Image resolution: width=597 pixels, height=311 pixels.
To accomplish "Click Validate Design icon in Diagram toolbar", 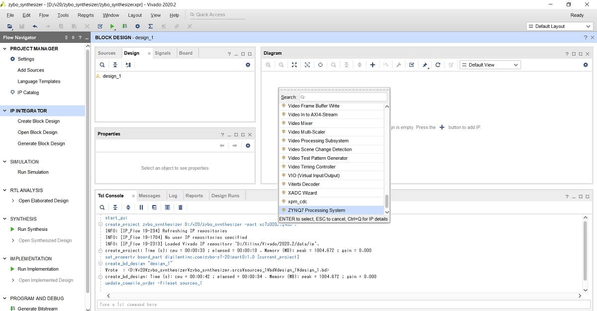I will click(x=411, y=65).
